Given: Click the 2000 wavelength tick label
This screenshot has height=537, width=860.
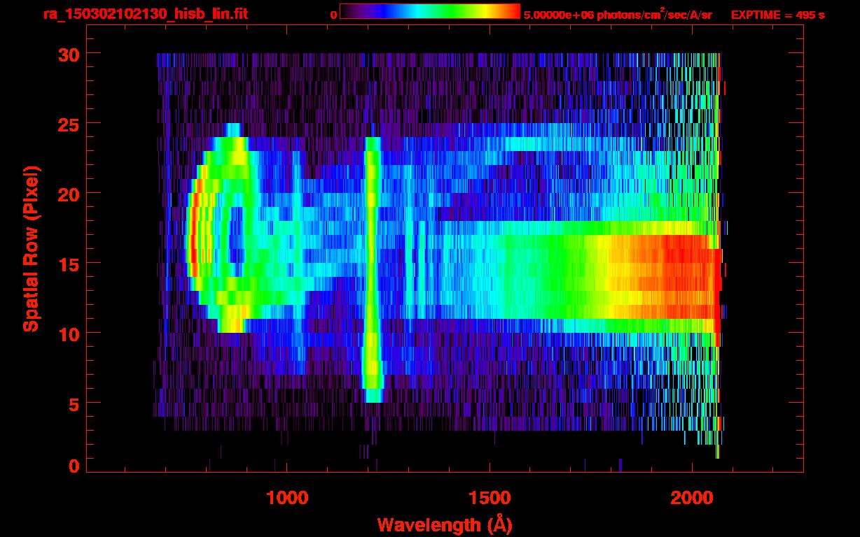Looking at the screenshot, I should click(x=692, y=497).
